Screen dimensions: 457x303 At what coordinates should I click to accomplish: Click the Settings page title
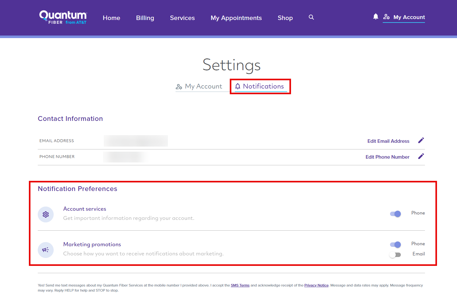232,65
